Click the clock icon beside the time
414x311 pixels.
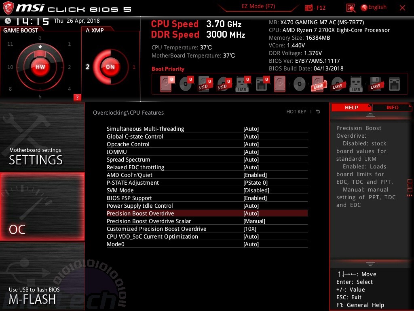point(8,21)
